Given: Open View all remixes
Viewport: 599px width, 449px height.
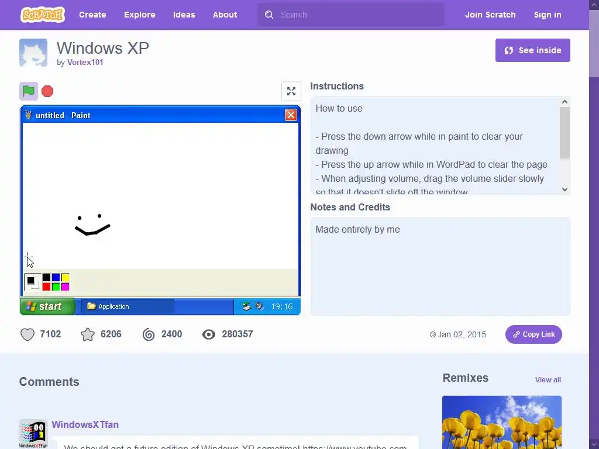Looking at the screenshot, I should tap(548, 380).
